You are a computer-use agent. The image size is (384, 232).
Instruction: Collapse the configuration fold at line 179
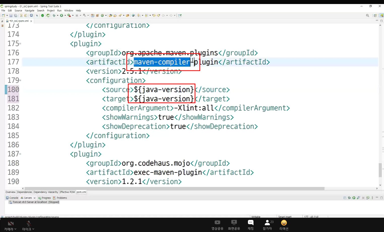[x=20, y=80]
